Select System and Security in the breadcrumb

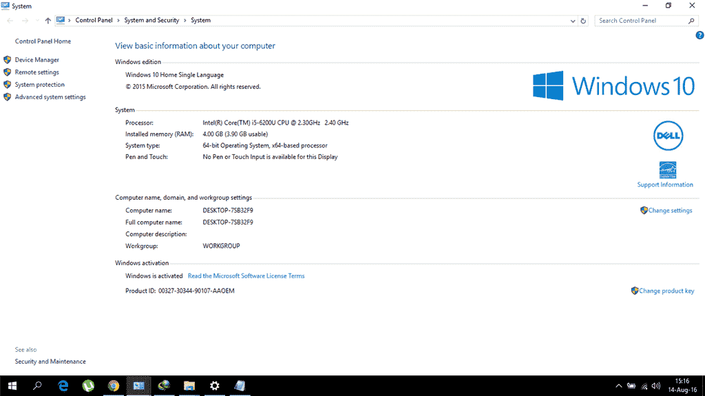tap(151, 20)
